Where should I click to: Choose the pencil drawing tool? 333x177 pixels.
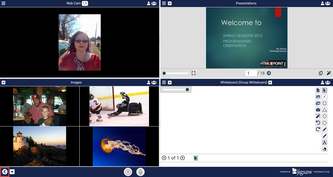(325, 130)
